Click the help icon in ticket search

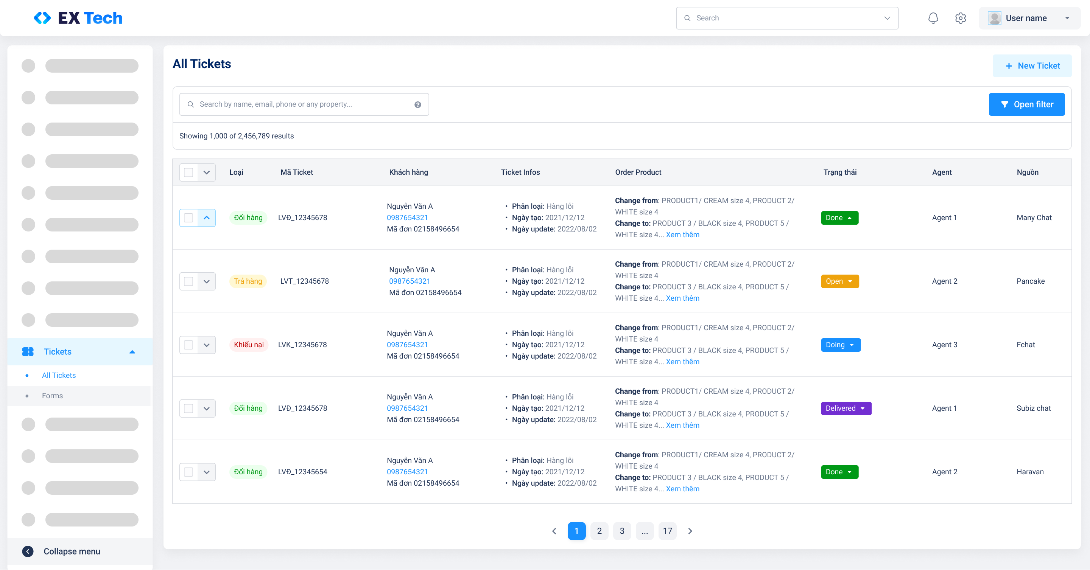(417, 104)
